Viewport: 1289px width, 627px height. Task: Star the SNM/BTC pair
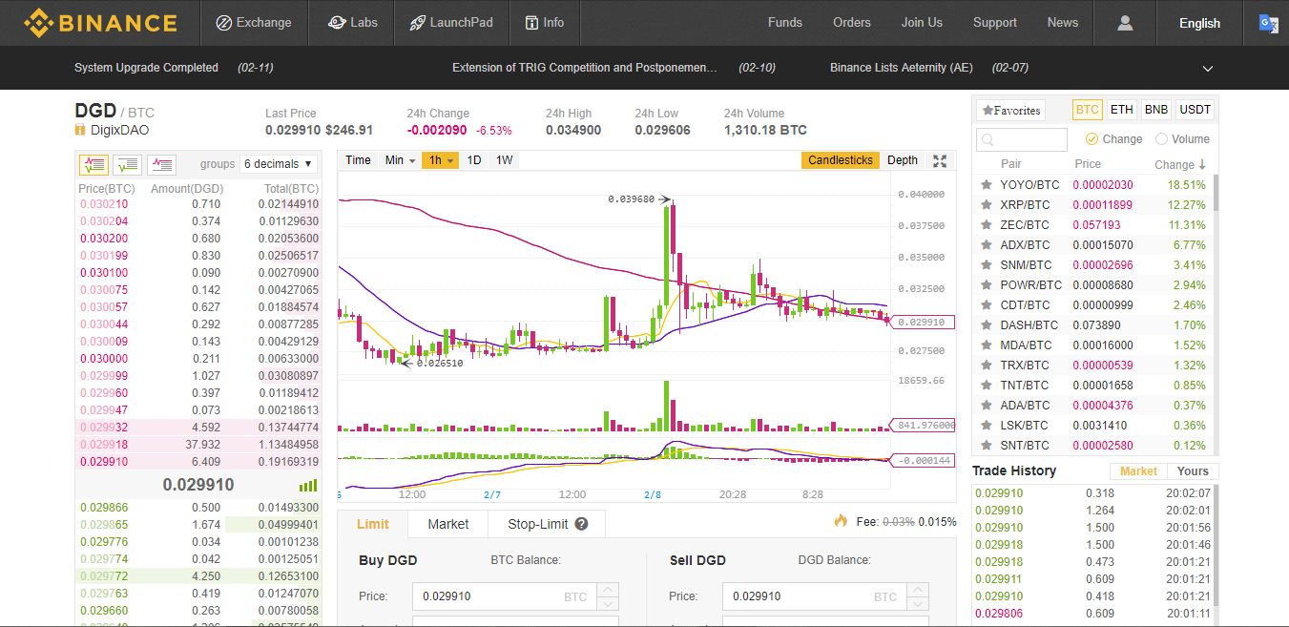pyautogui.click(x=987, y=265)
